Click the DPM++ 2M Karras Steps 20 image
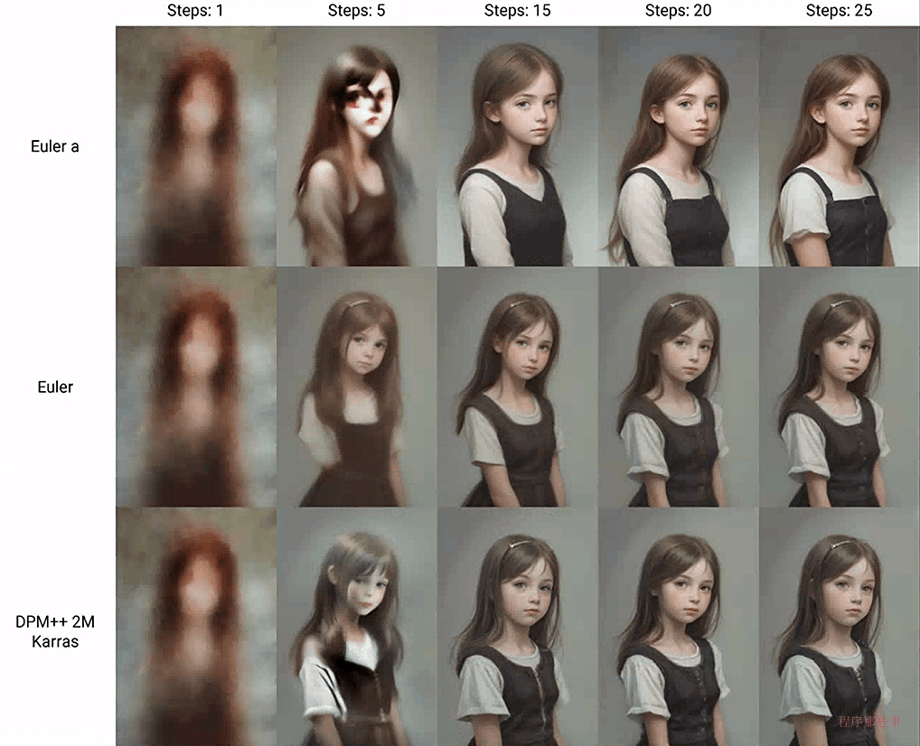 pyautogui.click(x=678, y=626)
